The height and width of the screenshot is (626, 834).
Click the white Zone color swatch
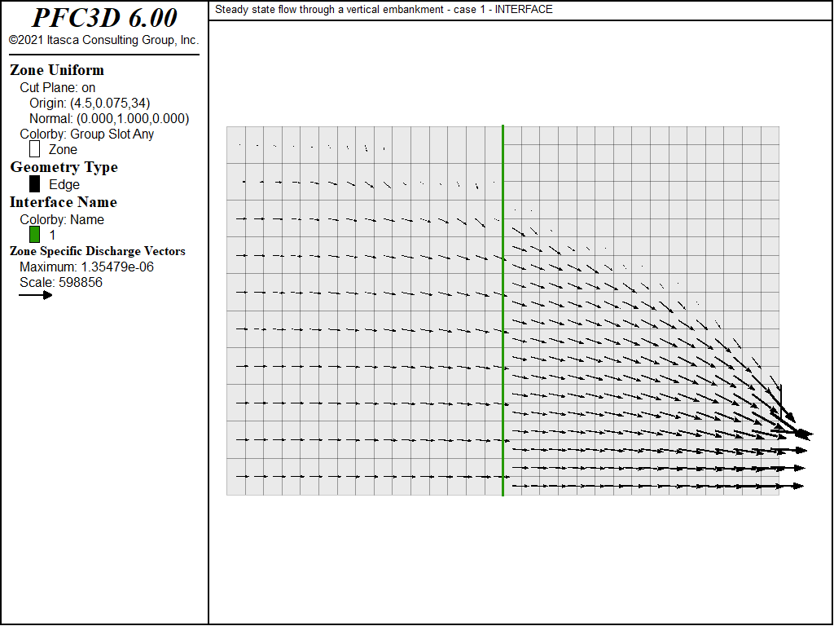click(34, 149)
